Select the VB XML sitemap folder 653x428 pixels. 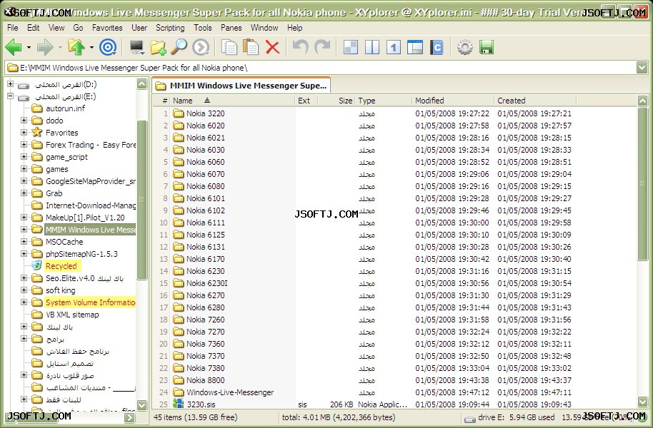[x=72, y=315]
